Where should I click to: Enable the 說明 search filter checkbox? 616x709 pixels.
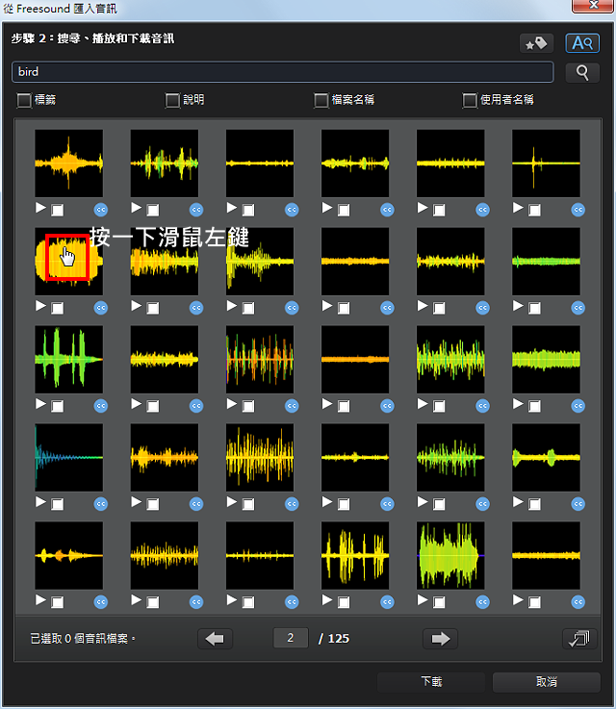point(172,100)
